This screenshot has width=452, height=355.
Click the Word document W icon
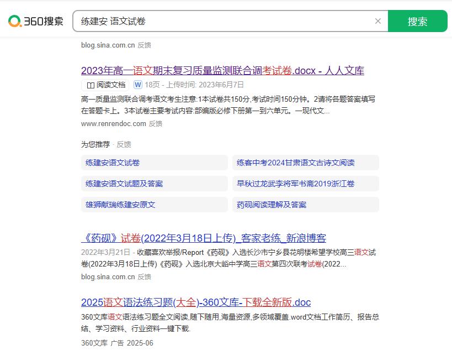click(138, 85)
